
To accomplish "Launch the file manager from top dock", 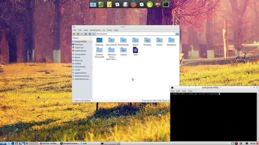I will click(93, 4).
